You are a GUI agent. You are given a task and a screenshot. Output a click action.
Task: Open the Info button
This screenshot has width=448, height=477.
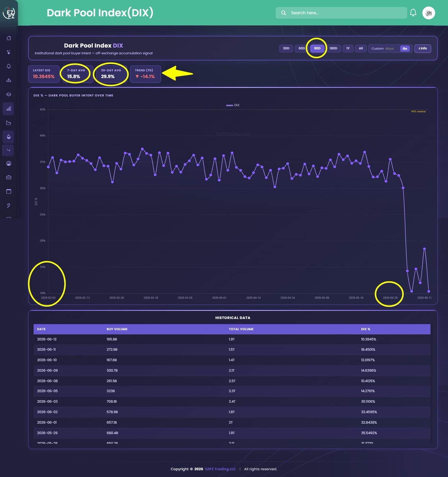[423, 48]
